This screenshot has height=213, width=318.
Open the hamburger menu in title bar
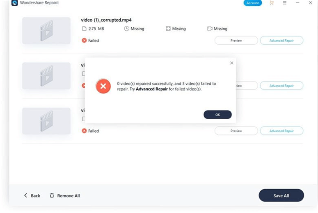coord(285,3)
